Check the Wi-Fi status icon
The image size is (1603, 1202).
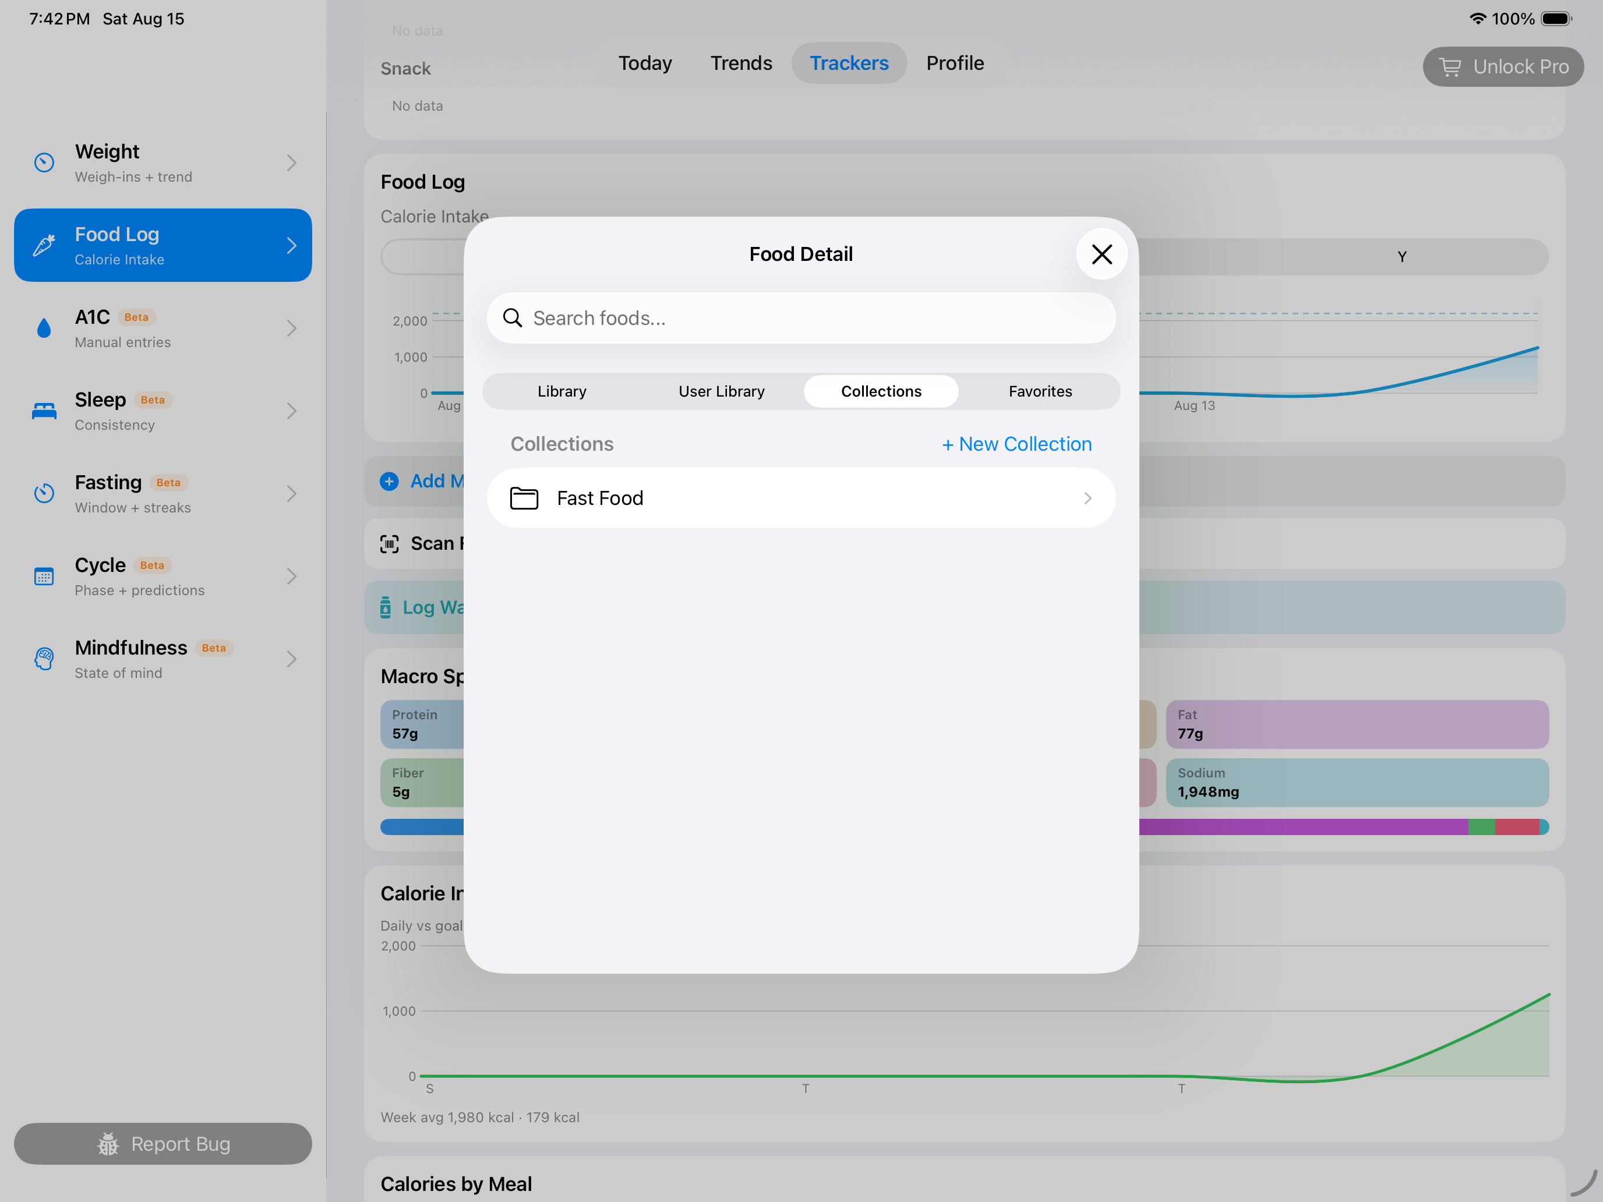(x=1478, y=18)
